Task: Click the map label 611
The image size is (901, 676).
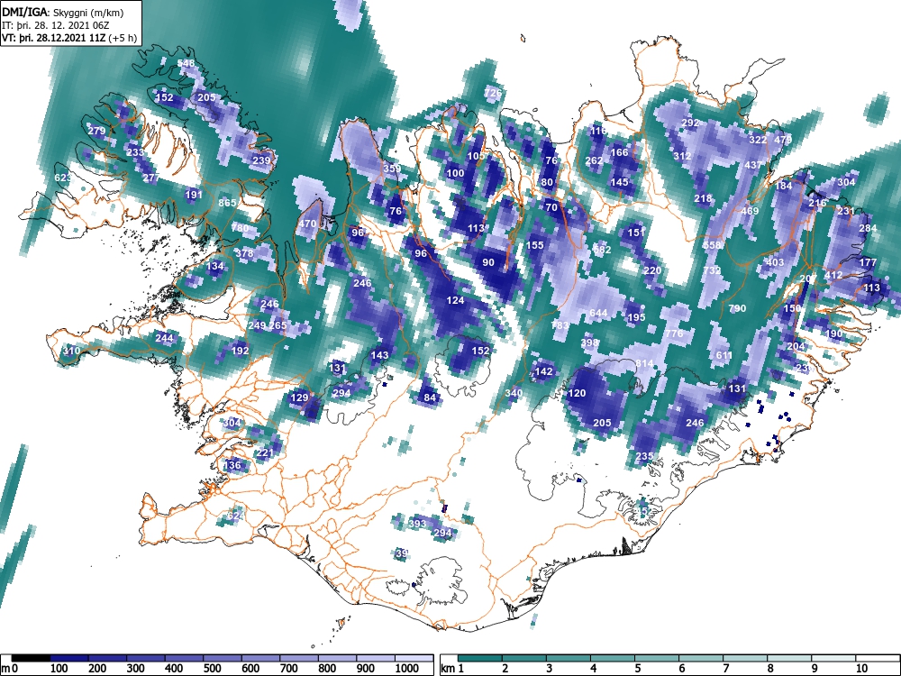Action: (724, 355)
